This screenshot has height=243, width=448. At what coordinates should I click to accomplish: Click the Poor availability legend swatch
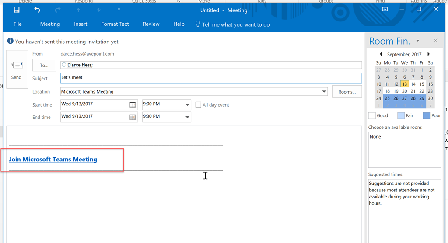point(426,116)
